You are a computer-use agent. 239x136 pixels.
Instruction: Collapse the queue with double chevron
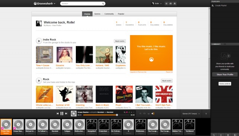coord(206,114)
